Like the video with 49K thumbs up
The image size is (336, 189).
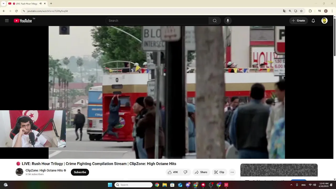173,172
